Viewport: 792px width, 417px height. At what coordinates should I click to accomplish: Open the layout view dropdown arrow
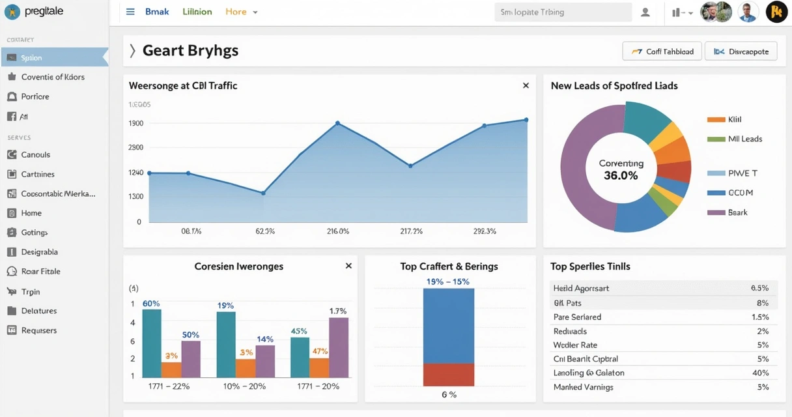click(x=689, y=12)
